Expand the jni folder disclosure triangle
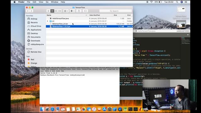 (47, 21)
